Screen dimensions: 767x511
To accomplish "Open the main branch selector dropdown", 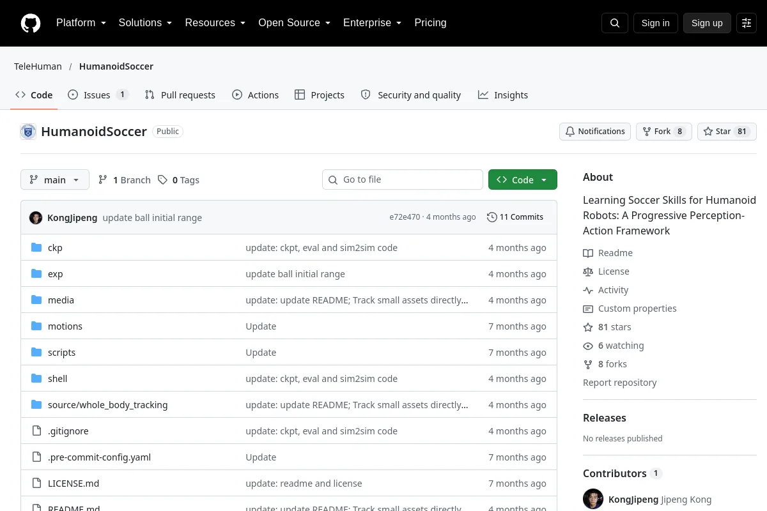I will click(55, 180).
